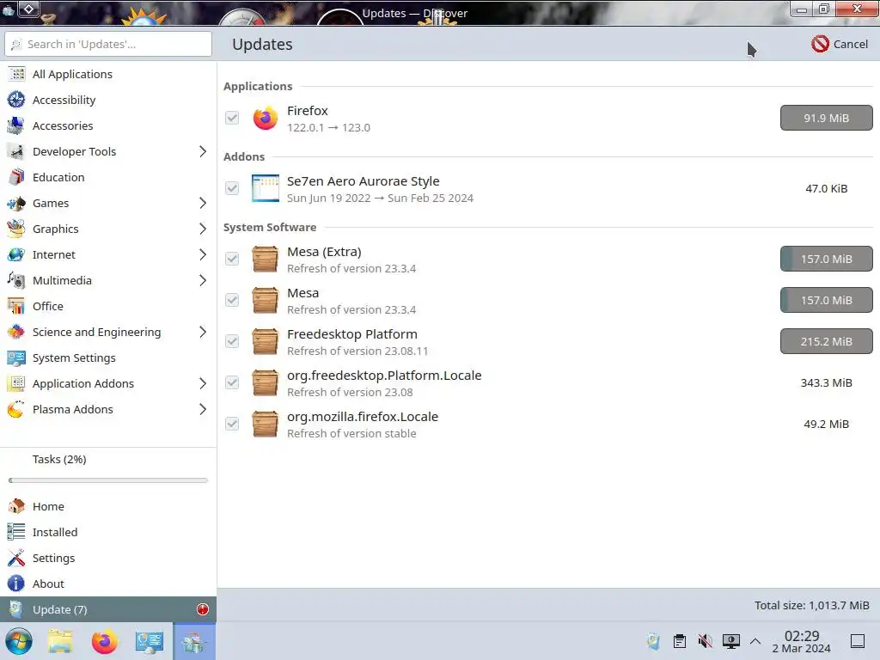Click the Graphics category icon

16,229
